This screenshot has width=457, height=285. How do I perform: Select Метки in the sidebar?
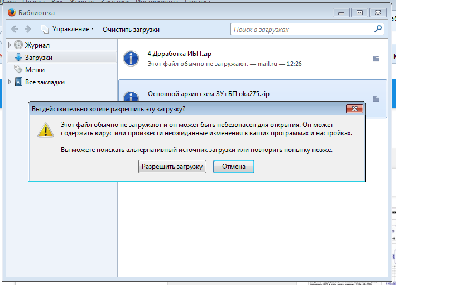click(x=35, y=70)
